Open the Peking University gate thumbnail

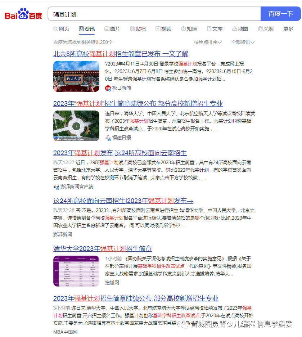pos(76,76)
